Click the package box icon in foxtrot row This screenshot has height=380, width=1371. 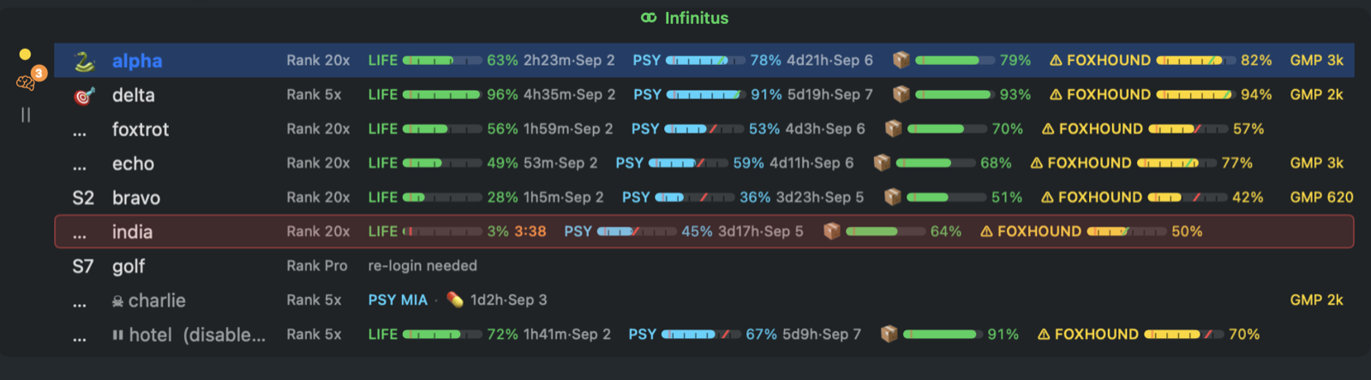tap(893, 128)
